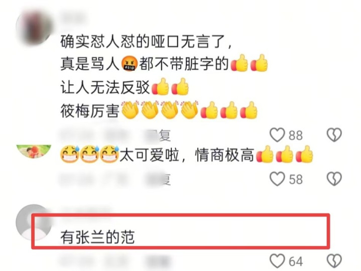Open the first commenter's blurred avatar

click(34, 27)
